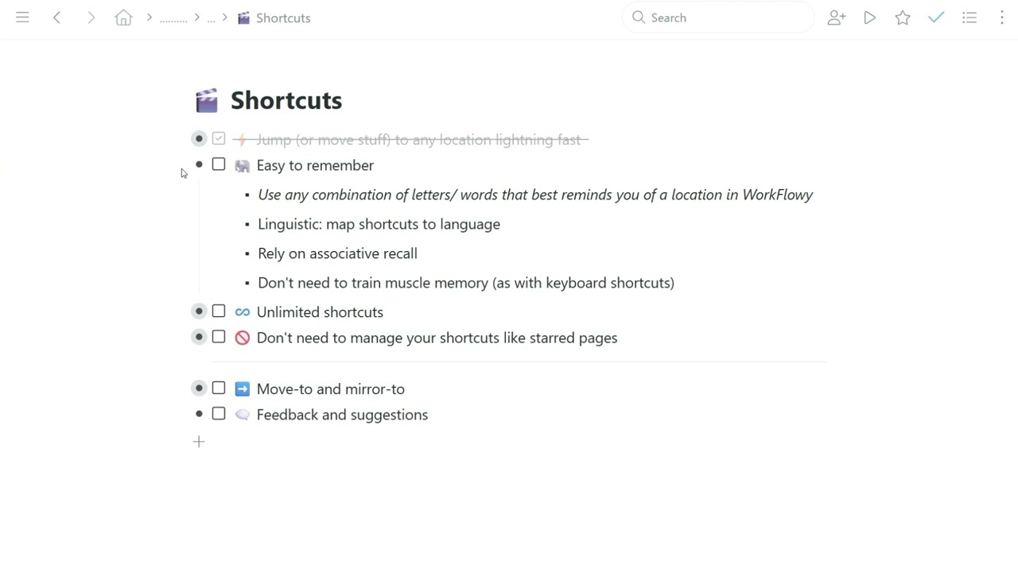The image size is (1018, 572).
Task: Uncheck the completed 'Jump' item checkbox
Action: click(x=219, y=139)
